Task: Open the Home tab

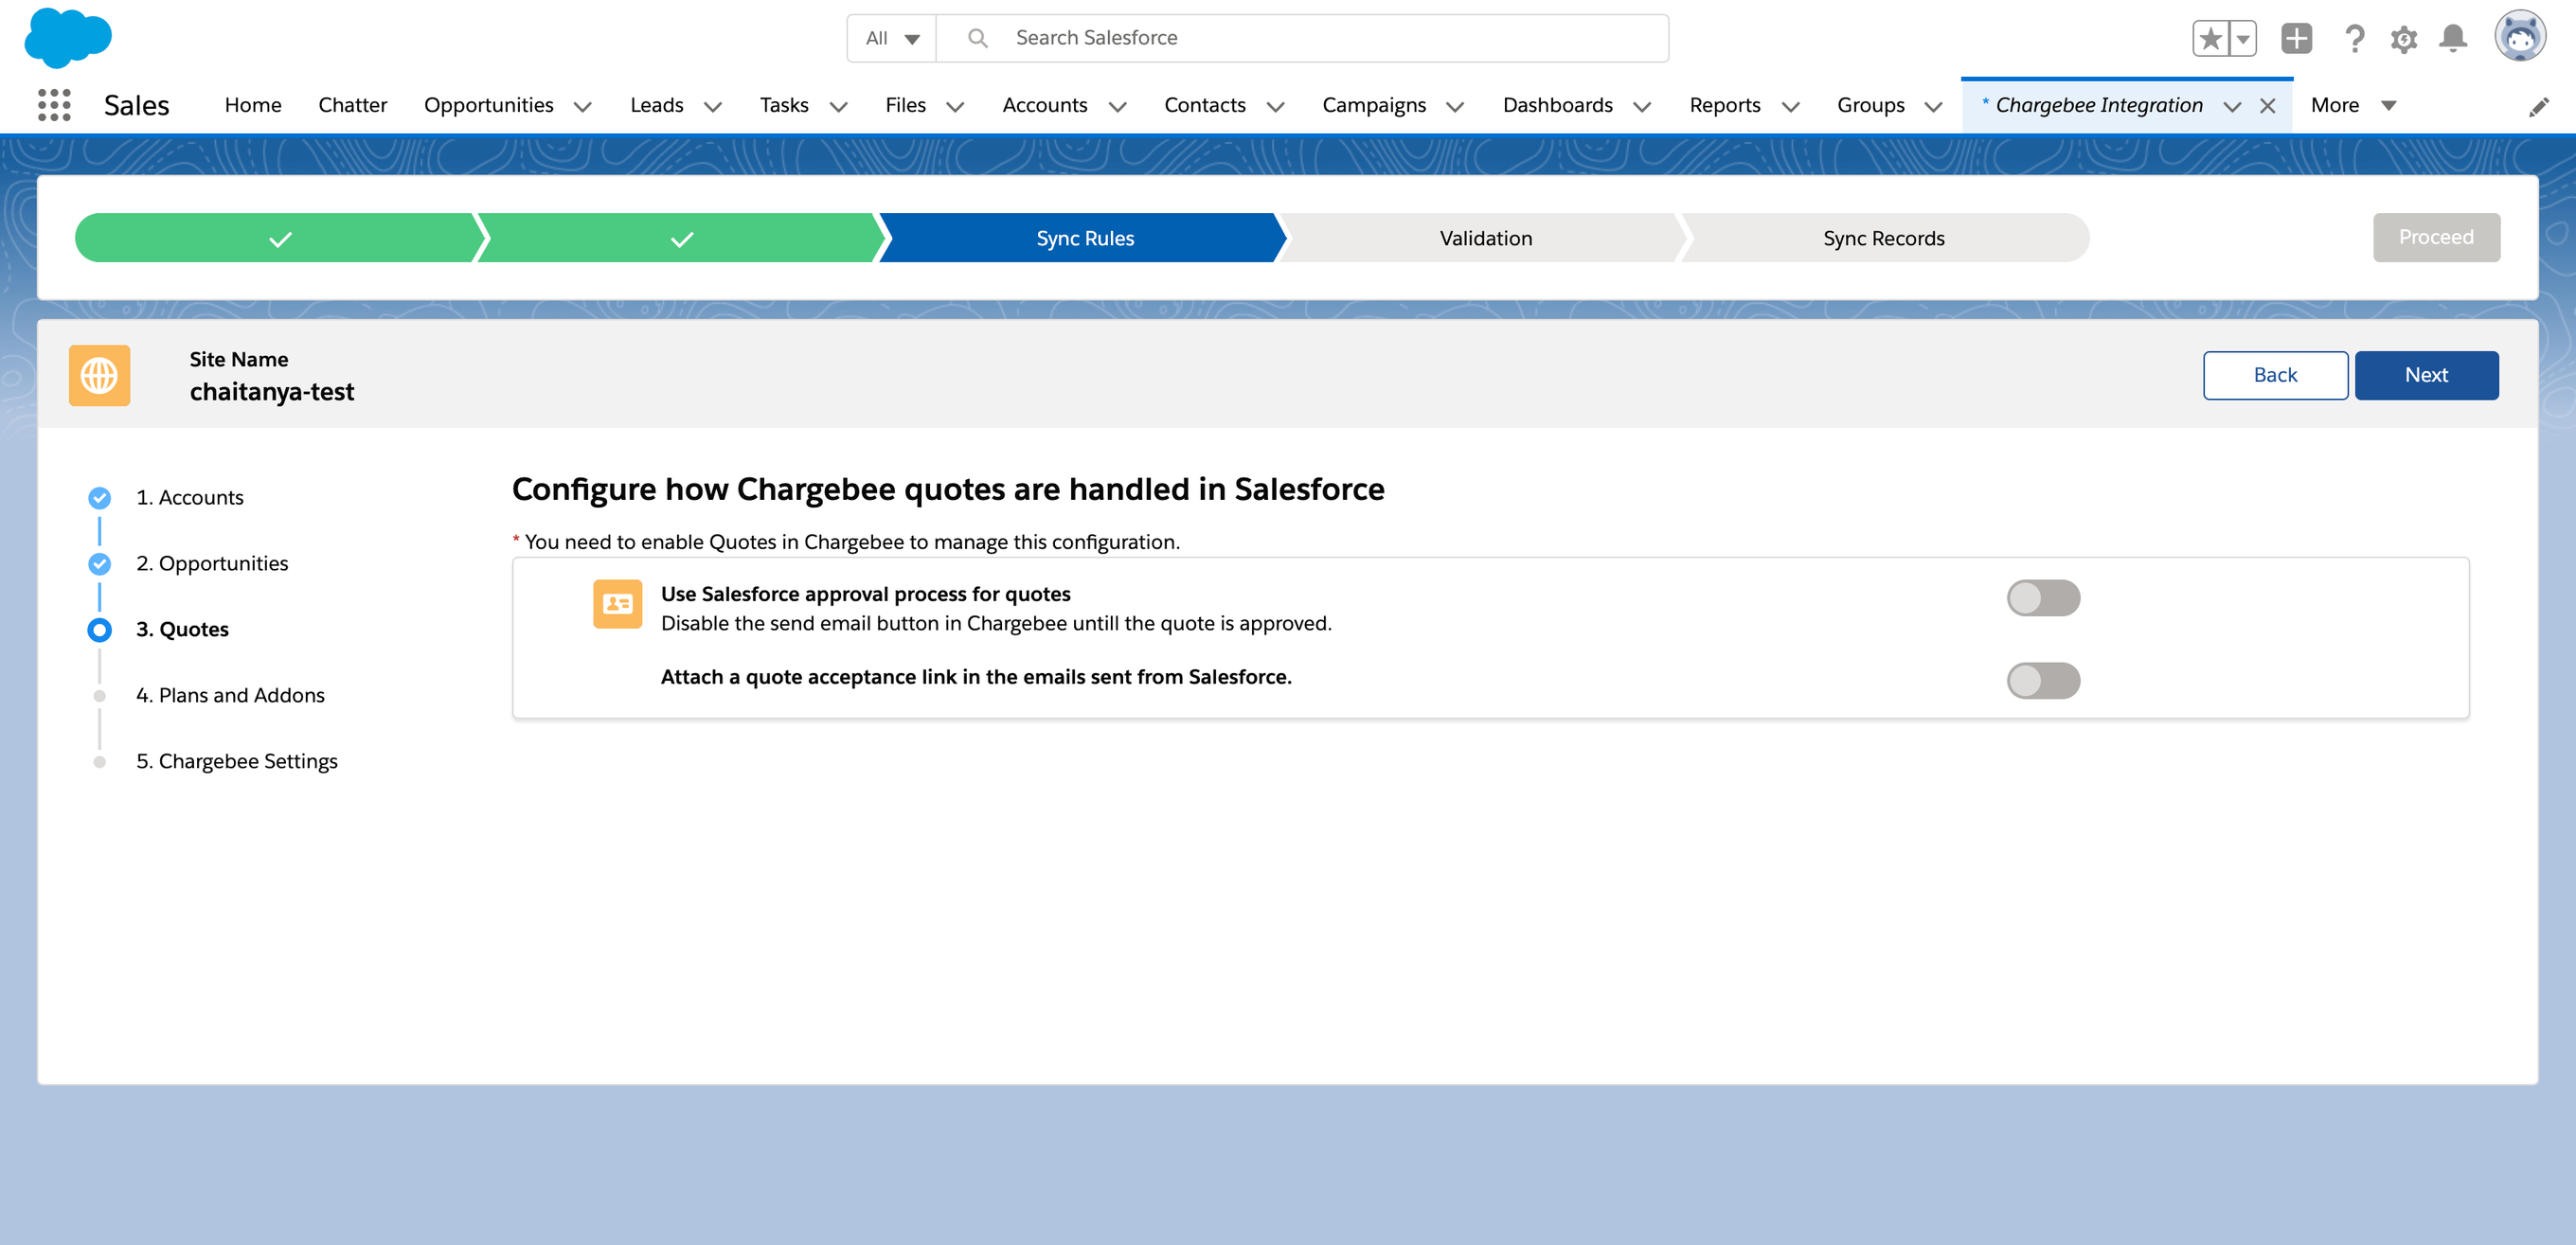Action: 252,105
